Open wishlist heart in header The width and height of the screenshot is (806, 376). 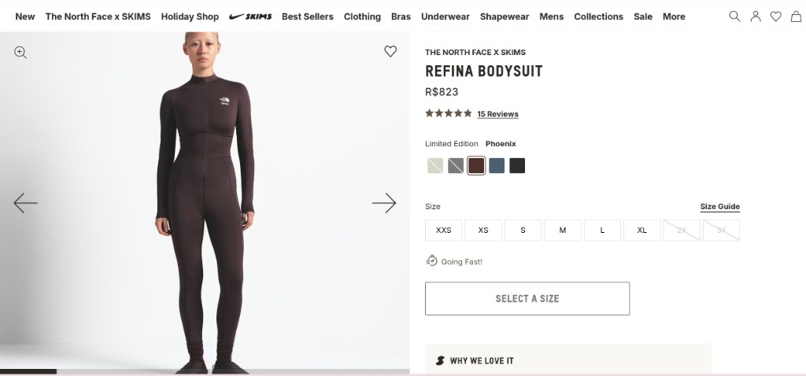(x=775, y=17)
